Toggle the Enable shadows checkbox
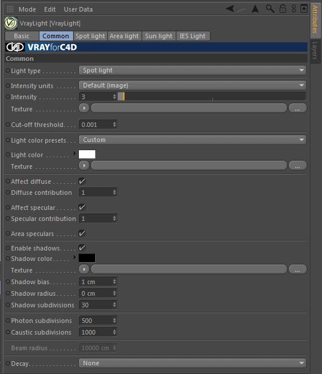 tap(82, 248)
